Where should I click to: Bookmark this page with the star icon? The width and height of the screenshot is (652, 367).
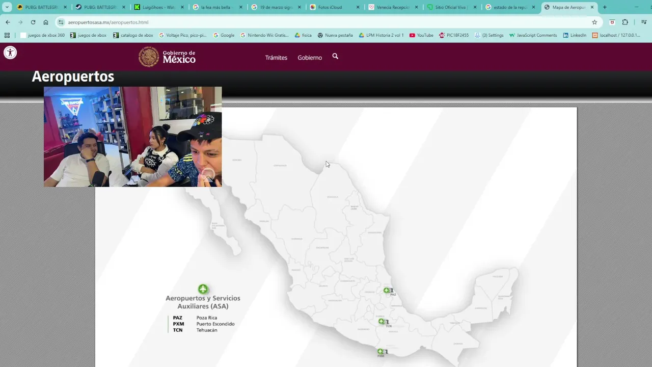(x=594, y=22)
